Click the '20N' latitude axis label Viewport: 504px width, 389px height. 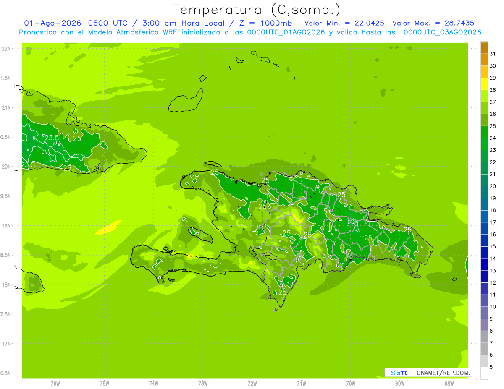pyautogui.click(x=7, y=167)
